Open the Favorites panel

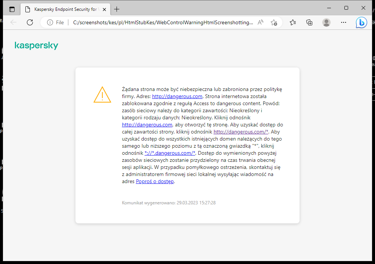(293, 22)
